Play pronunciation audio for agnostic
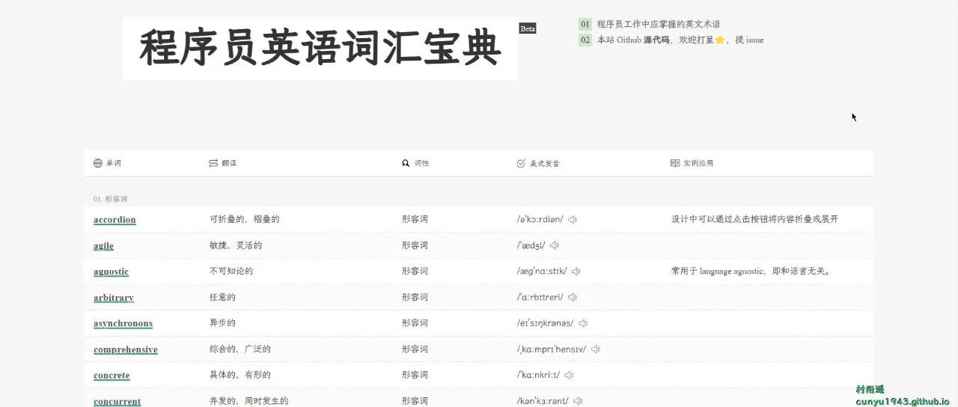958x407 pixels. [576, 272]
